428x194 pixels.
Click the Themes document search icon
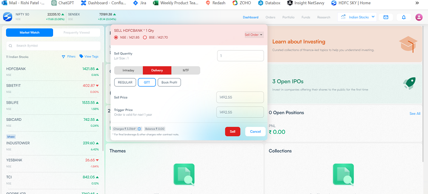(184, 175)
